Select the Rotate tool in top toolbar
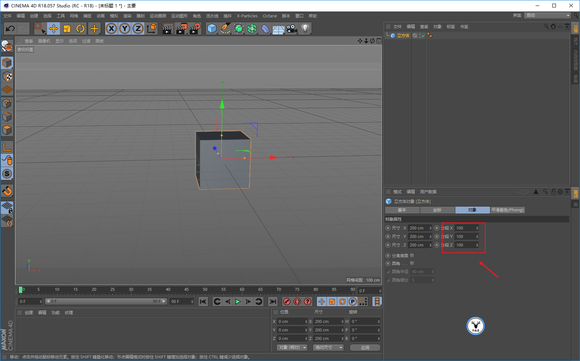The width and height of the screenshot is (580, 361). 80,28
